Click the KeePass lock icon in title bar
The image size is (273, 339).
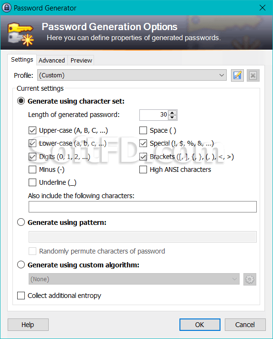7,8
